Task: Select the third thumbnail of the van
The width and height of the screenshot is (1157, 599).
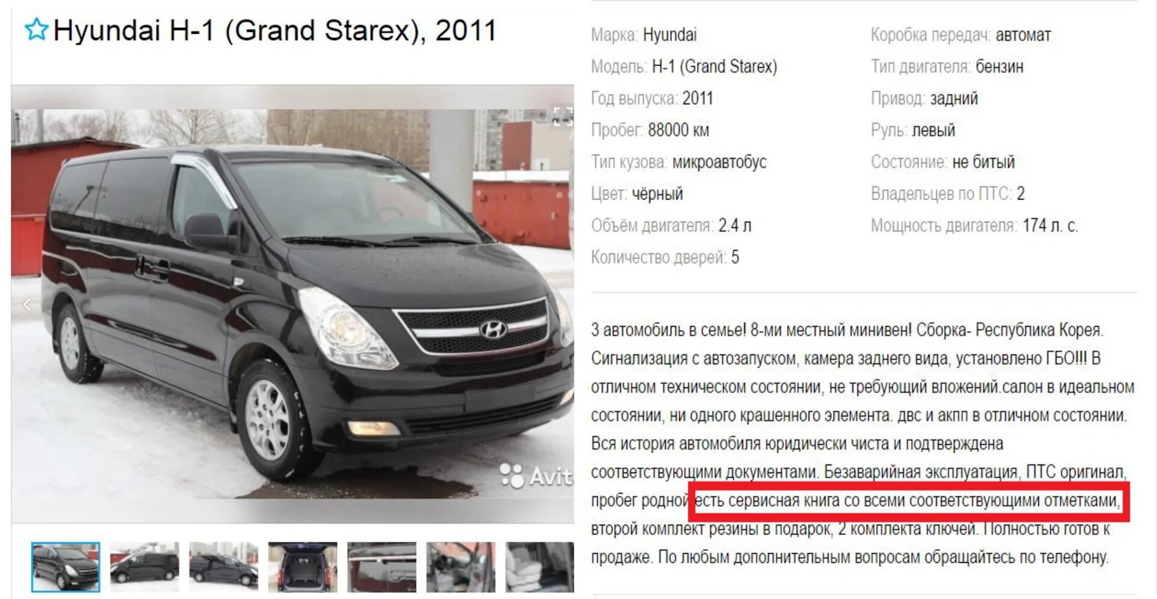Action: coord(224,567)
